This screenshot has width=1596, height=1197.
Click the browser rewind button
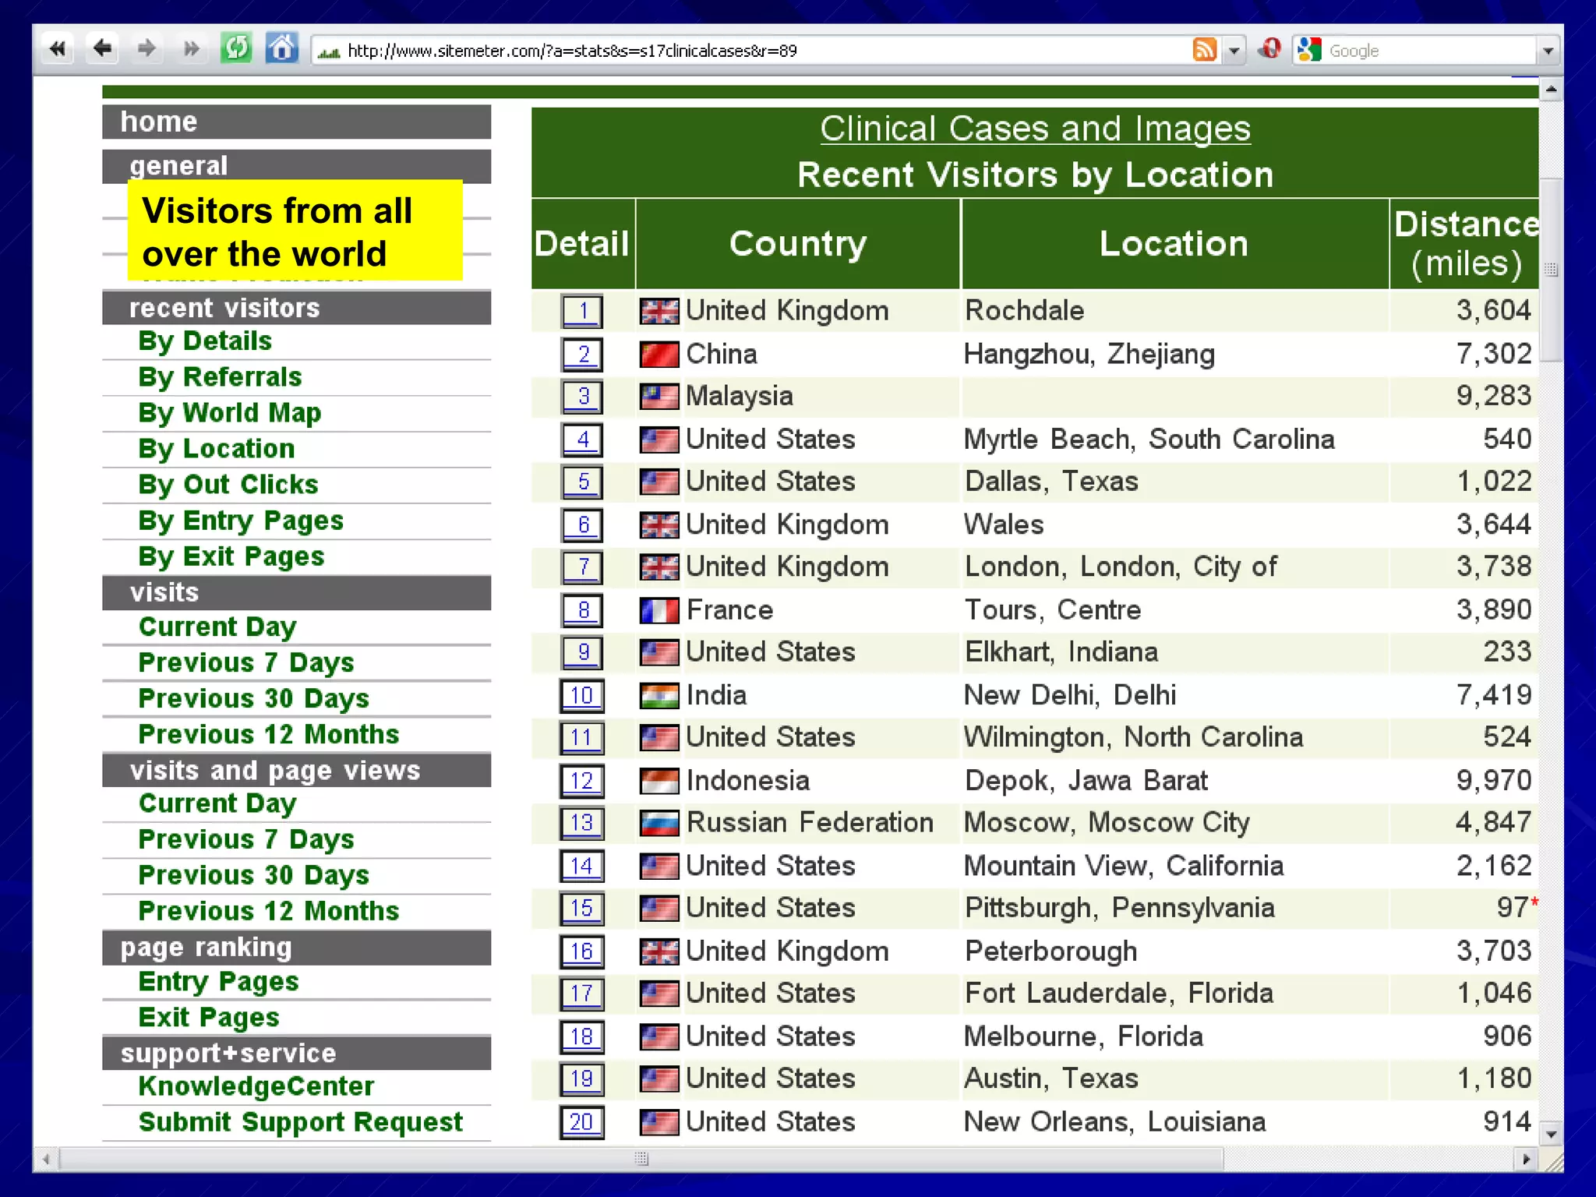point(57,50)
